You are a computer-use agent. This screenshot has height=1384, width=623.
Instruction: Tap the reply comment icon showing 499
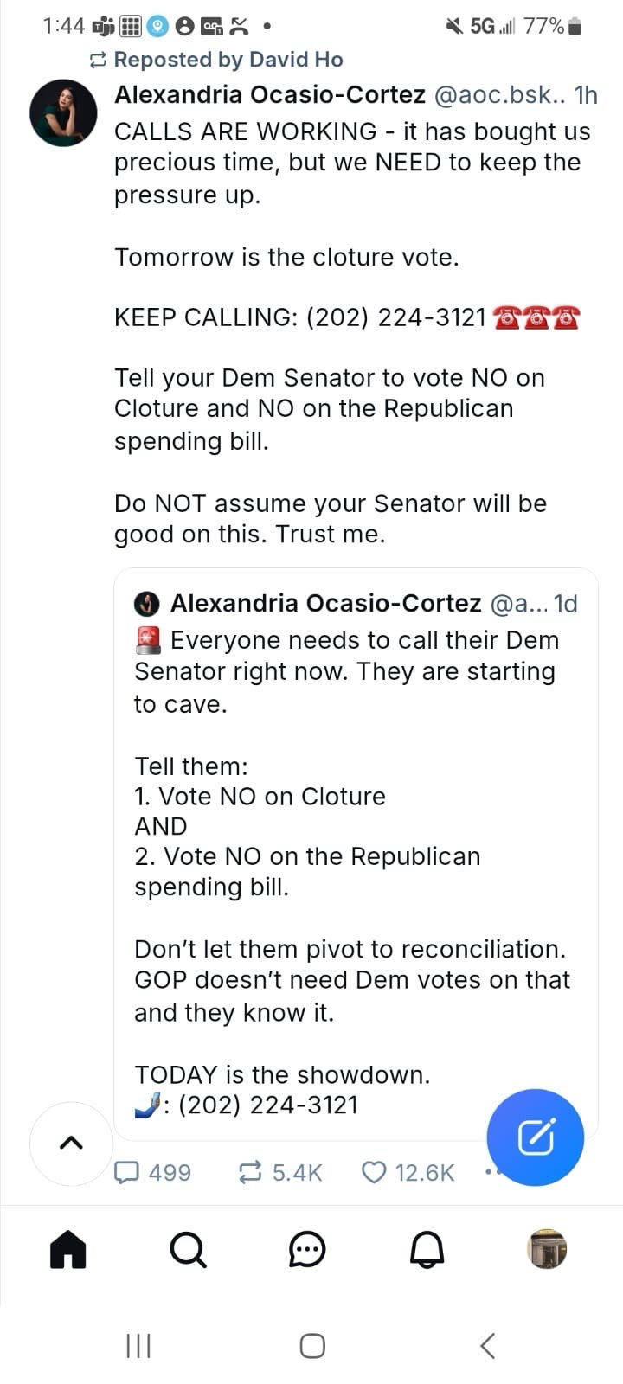click(x=128, y=1172)
